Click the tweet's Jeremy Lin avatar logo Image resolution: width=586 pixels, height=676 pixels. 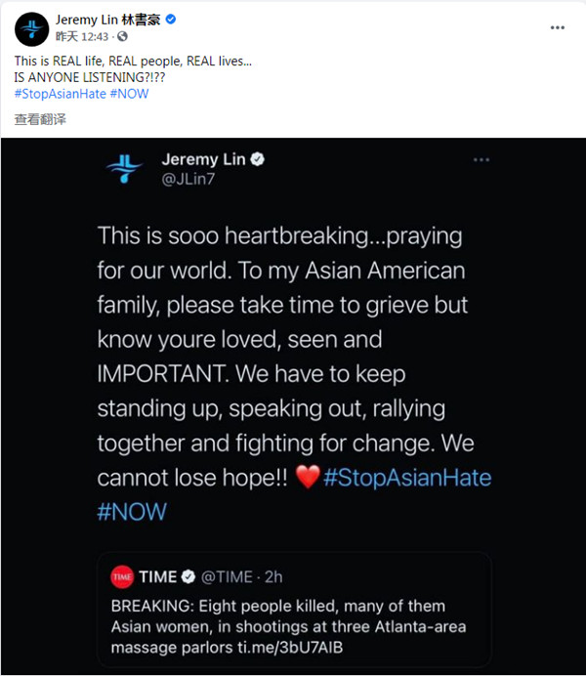pyautogui.click(x=125, y=169)
